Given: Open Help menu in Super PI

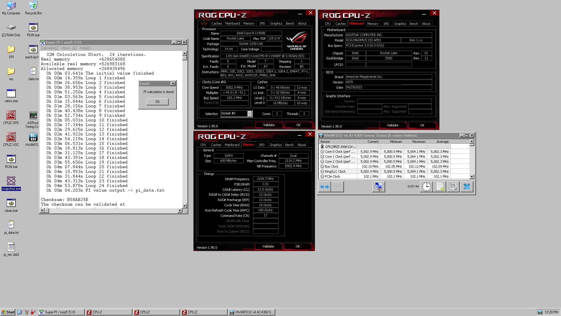Looking at the screenshot, I should coord(85,48).
